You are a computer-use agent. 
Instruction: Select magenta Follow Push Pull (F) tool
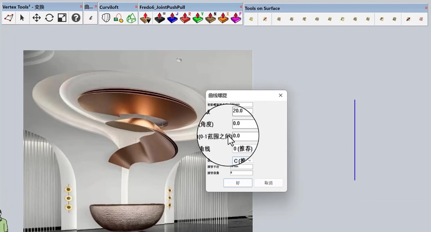pos(236,18)
